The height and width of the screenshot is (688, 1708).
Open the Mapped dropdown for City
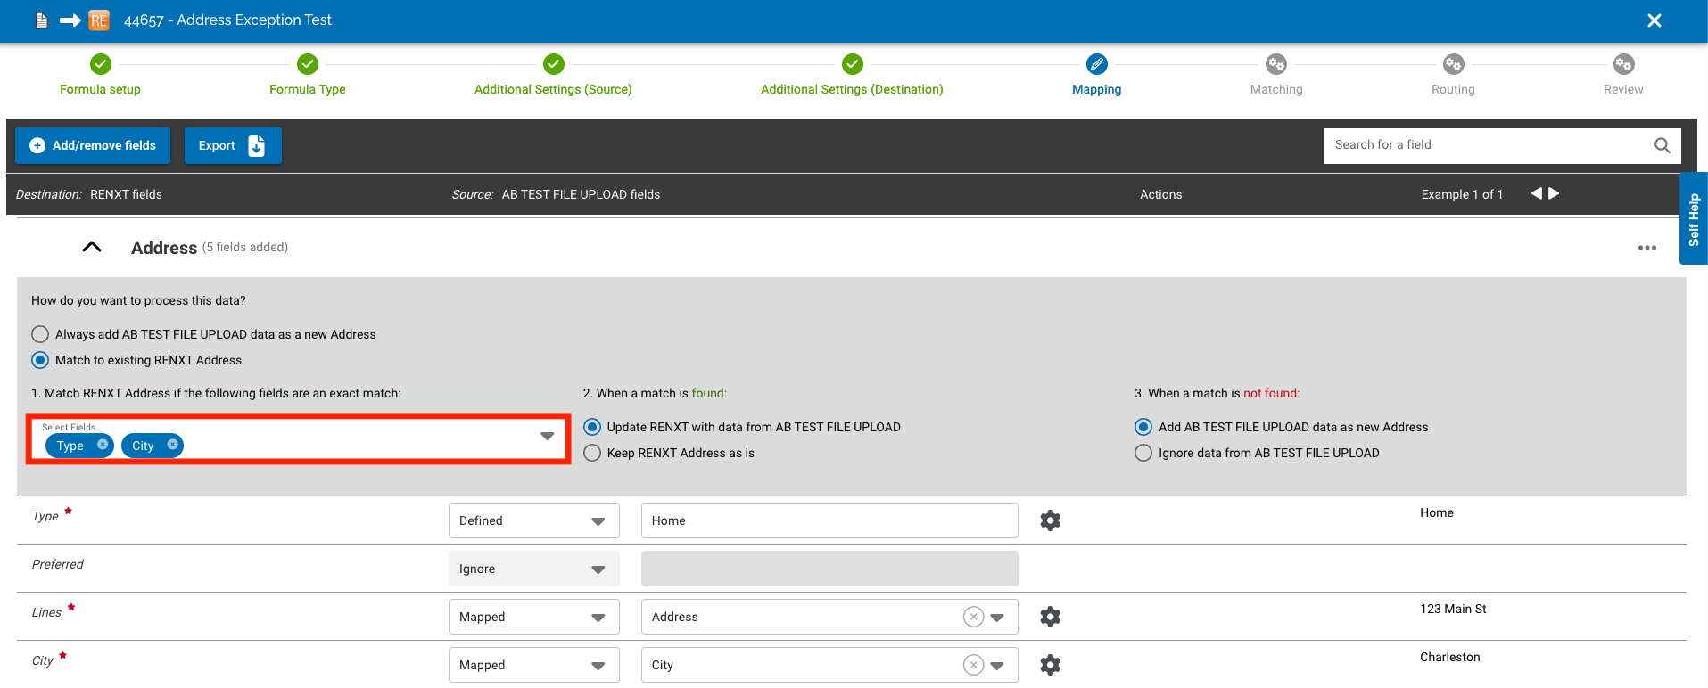(533, 665)
